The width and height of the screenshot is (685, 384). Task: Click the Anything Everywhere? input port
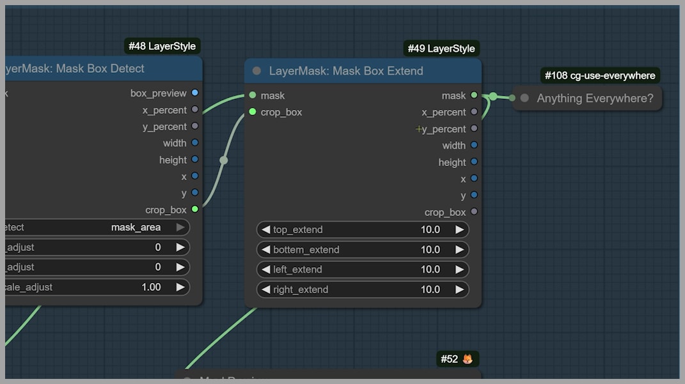pos(512,98)
